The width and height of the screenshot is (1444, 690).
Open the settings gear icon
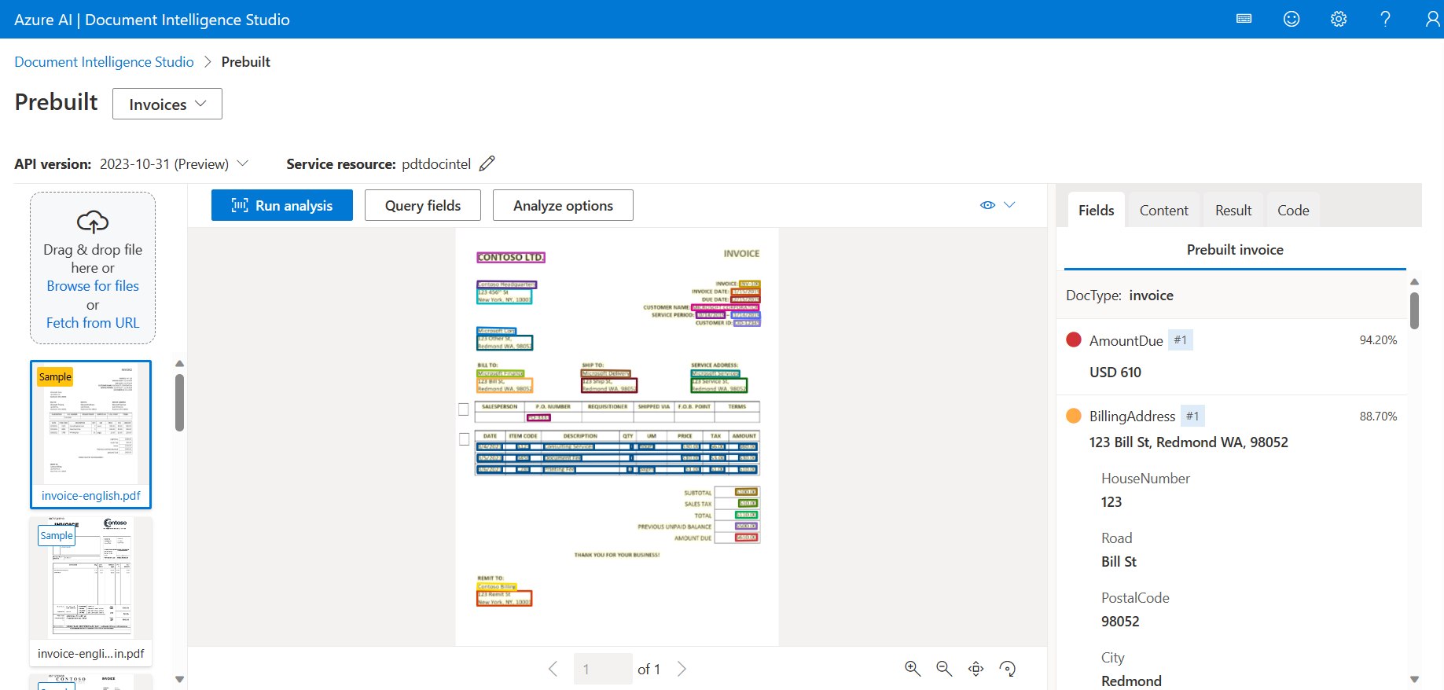coord(1339,19)
